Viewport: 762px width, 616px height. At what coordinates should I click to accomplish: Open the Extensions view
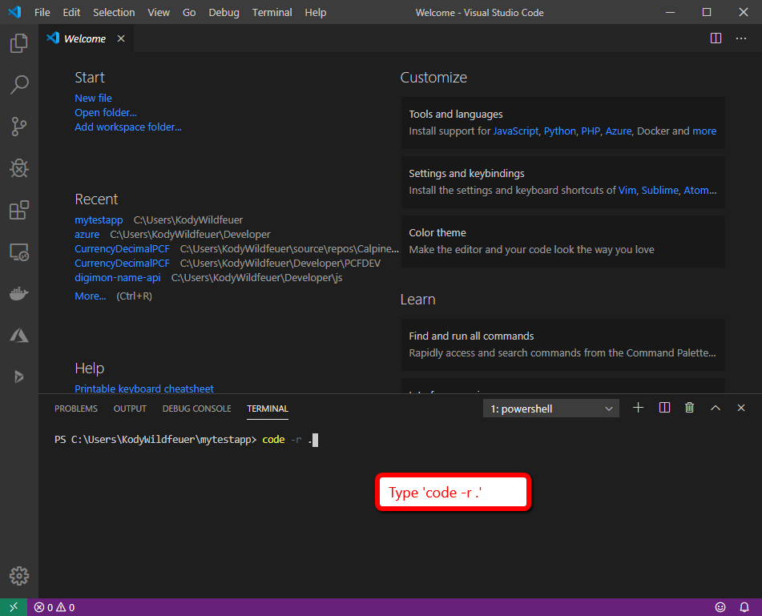pos(19,211)
